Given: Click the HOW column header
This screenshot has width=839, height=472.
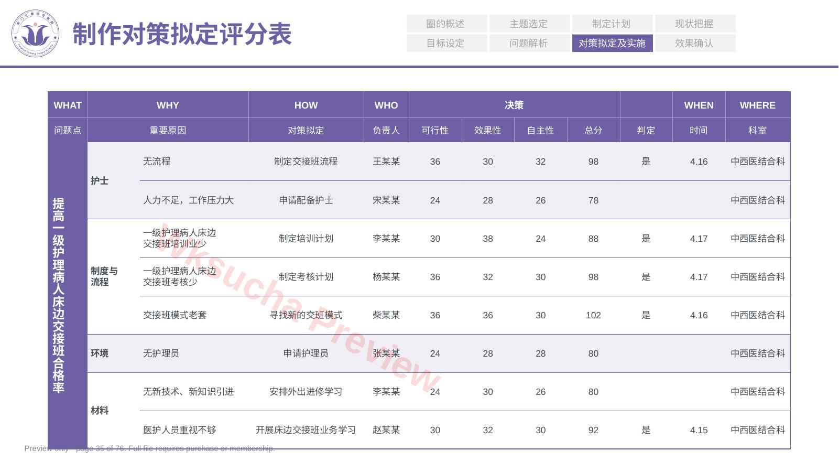Looking at the screenshot, I should (306, 105).
